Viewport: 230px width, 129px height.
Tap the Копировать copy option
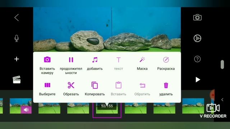point(95,89)
